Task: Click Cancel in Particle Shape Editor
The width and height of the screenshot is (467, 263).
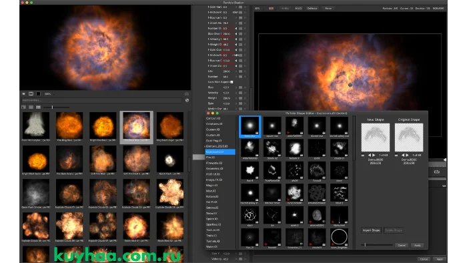Action: point(402,246)
